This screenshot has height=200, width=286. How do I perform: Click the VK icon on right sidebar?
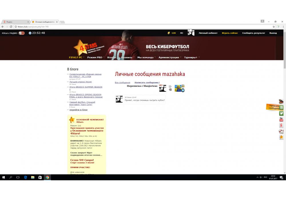coord(281,107)
